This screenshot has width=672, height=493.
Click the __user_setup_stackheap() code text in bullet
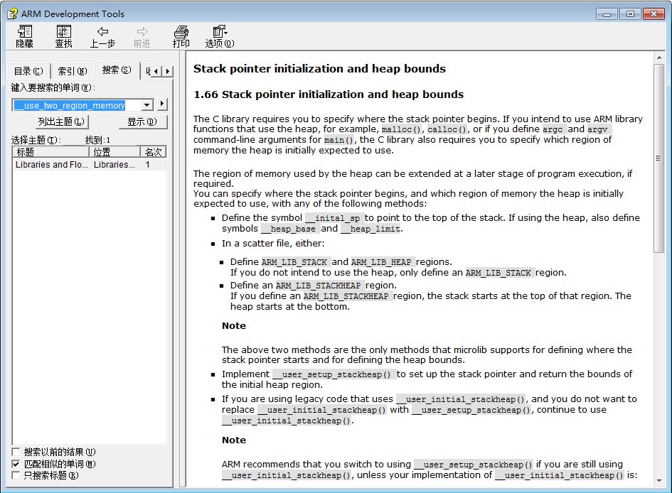(334, 374)
